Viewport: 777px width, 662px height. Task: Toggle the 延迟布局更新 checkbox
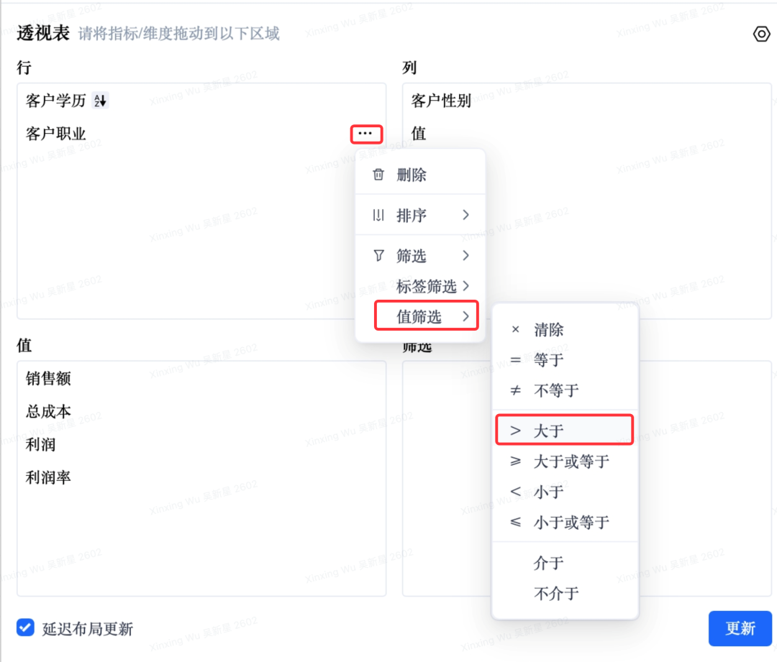(x=26, y=627)
